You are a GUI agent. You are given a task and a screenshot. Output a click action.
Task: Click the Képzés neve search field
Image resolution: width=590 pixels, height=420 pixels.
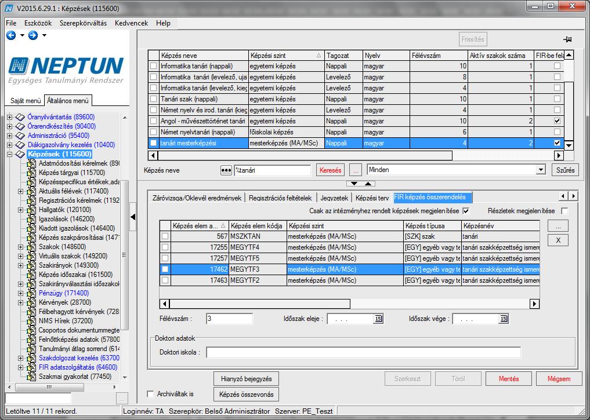(x=273, y=170)
